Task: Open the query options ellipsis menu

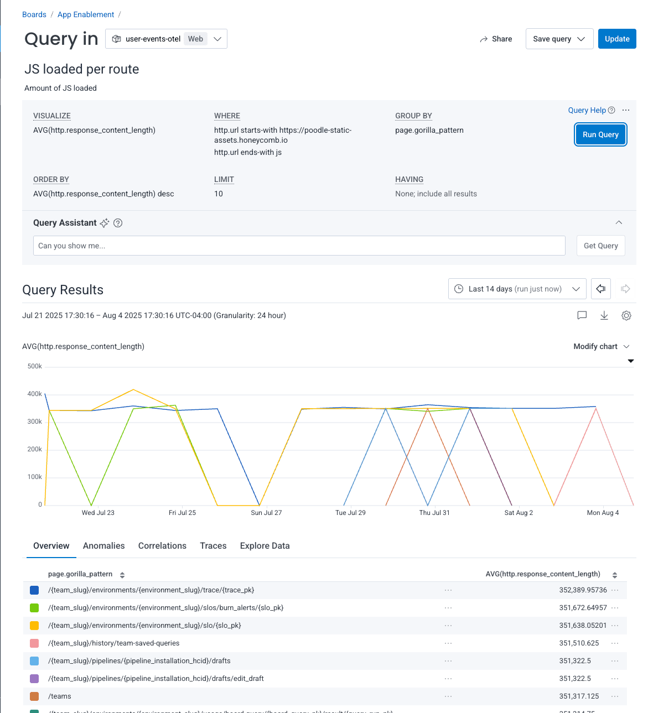Action: click(x=626, y=110)
